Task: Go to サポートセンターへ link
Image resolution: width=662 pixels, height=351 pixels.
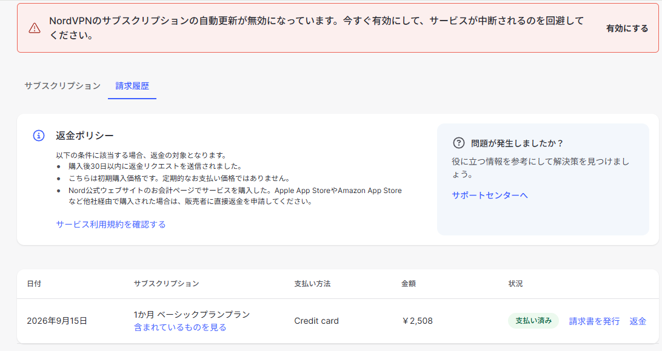Action: coord(490,195)
